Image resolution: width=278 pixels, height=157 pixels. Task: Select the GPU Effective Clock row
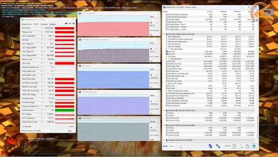tap(210, 69)
